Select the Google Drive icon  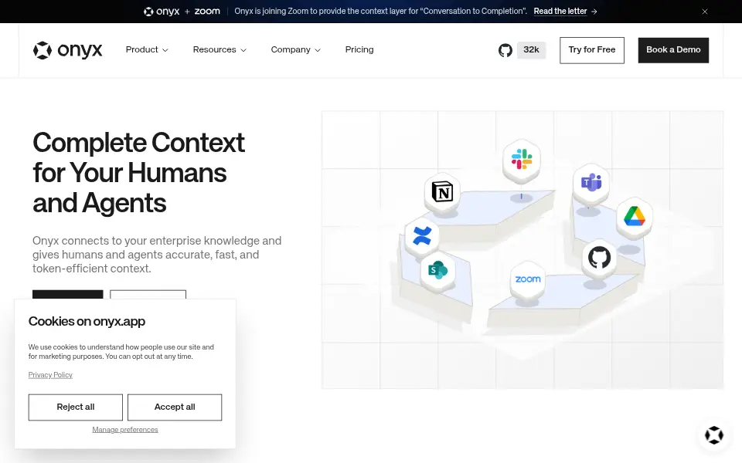pos(635,216)
